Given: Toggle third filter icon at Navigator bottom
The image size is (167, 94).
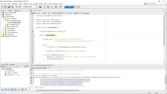Looking at the screenshot, I should (9, 90).
